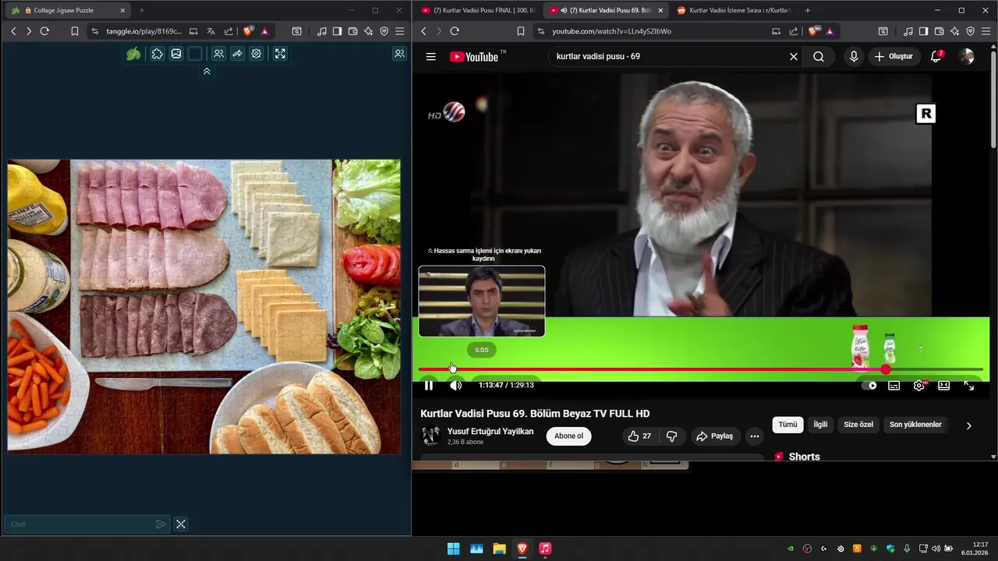This screenshot has width=998, height=561.
Task: Select the Son yüklenenler filter chip
Action: 915,425
